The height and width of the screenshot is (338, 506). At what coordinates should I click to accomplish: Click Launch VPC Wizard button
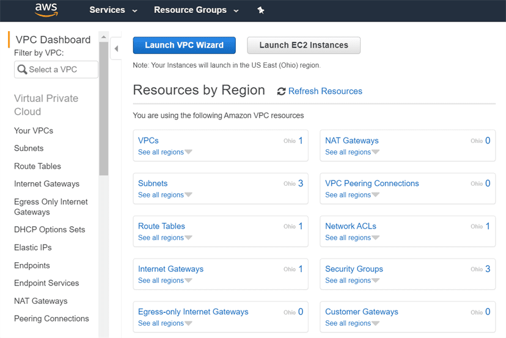(x=184, y=45)
